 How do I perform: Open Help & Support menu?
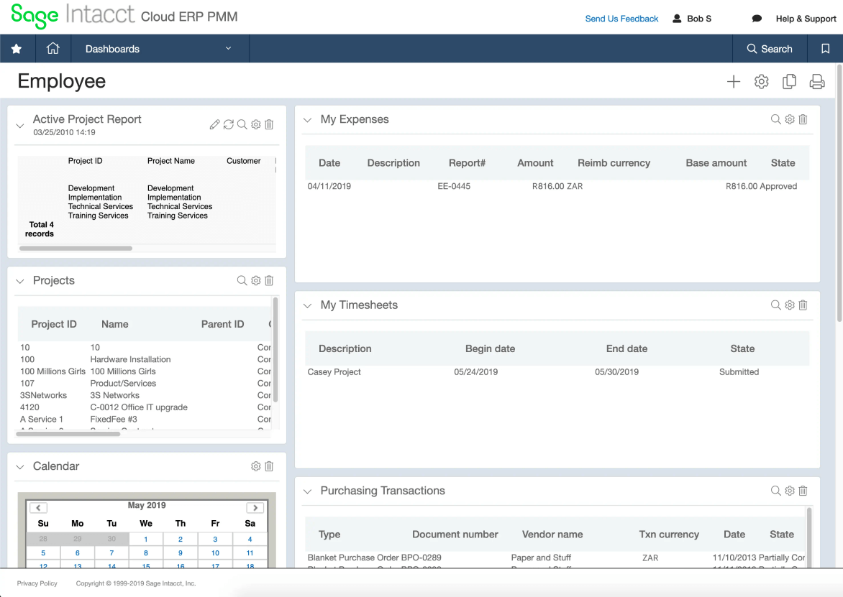point(806,19)
